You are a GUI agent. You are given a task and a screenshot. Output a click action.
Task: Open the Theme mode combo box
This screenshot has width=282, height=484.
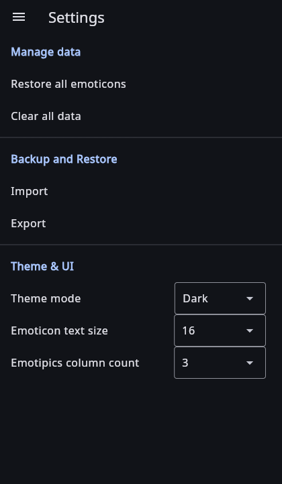click(220, 298)
